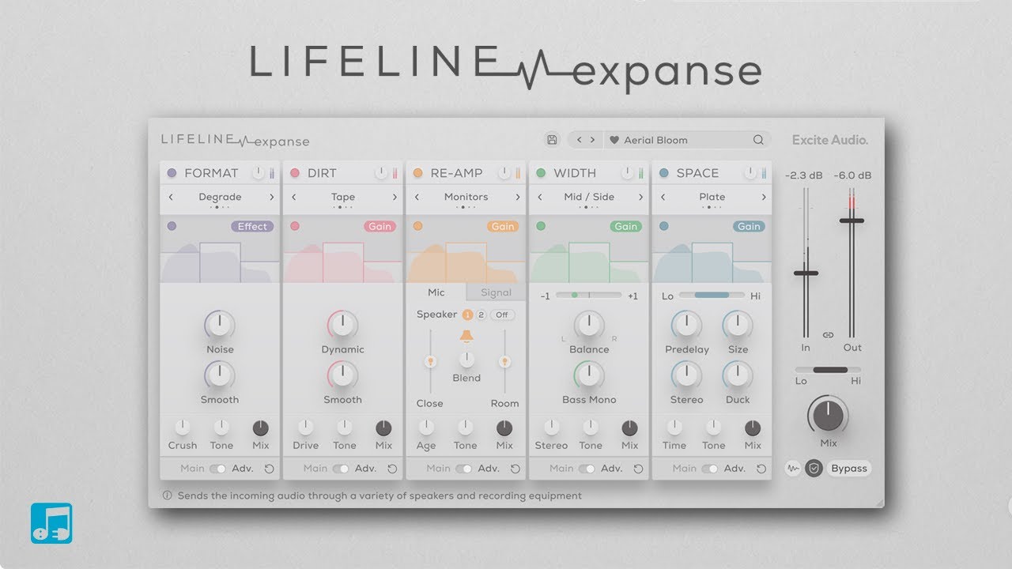Click the shield icon next to Bypass
Image resolution: width=1012 pixels, height=569 pixels.
(x=814, y=469)
